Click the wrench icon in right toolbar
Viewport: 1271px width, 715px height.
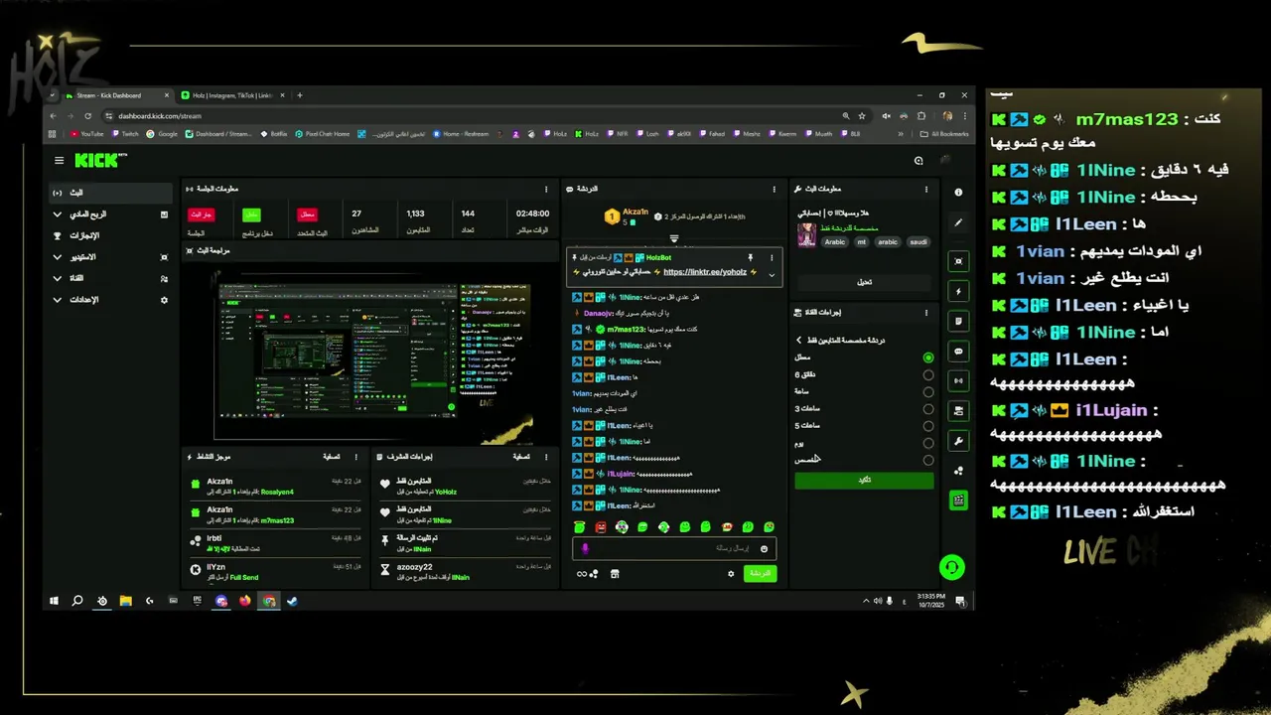coord(958,440)
